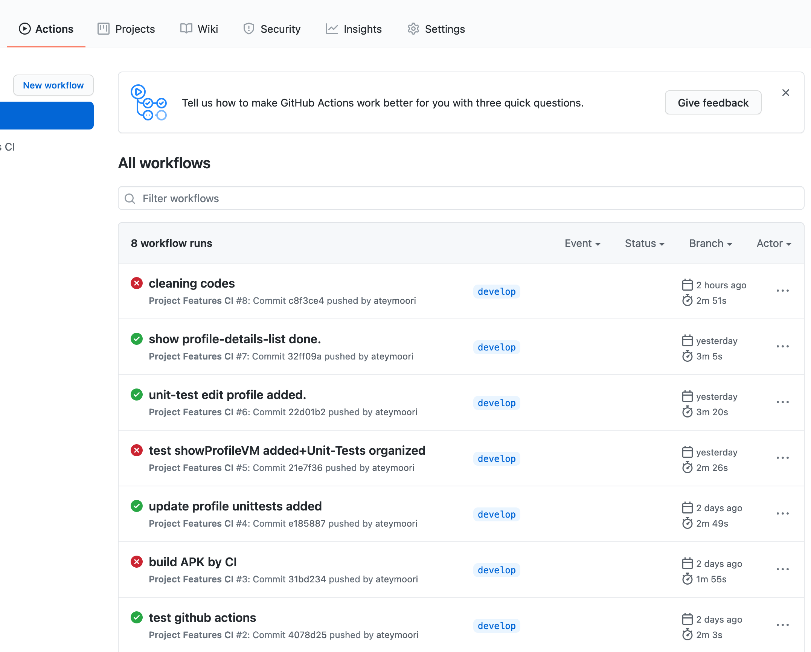Expand the Branch filter dropdown

point(710,244)
